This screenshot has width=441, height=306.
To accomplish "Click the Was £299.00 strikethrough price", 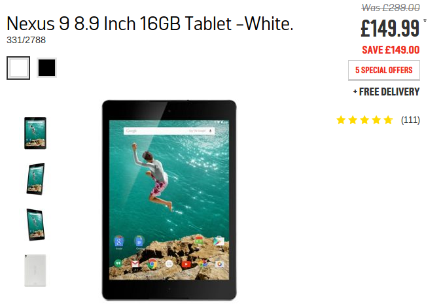I will pyautogui.click(x=391, y=8).
